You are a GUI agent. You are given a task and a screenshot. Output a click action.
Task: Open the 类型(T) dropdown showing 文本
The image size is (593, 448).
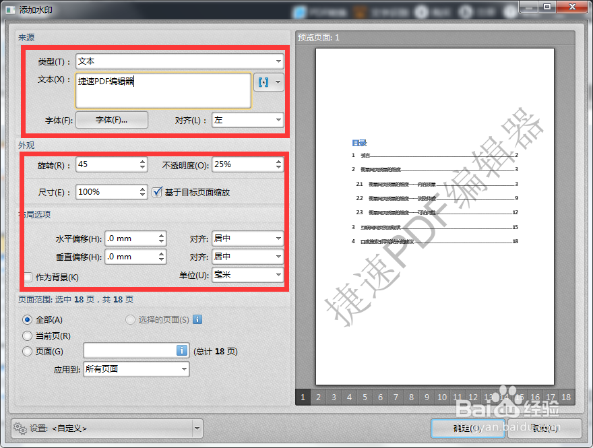[x=180, y=61]
